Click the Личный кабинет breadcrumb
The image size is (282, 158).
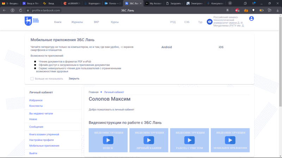[114, 92]
